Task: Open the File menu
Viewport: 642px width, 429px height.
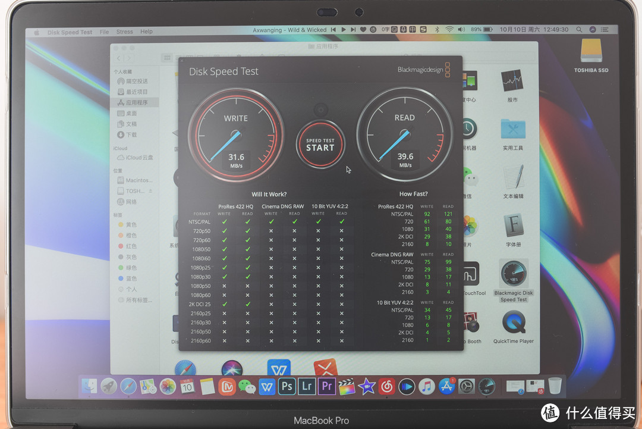Action: 105,32
